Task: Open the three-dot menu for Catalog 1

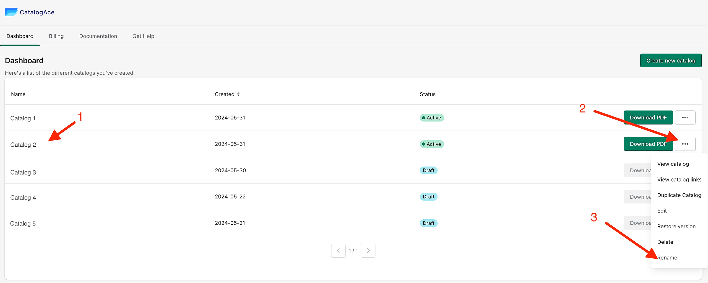Action: (x=685, y=118)
